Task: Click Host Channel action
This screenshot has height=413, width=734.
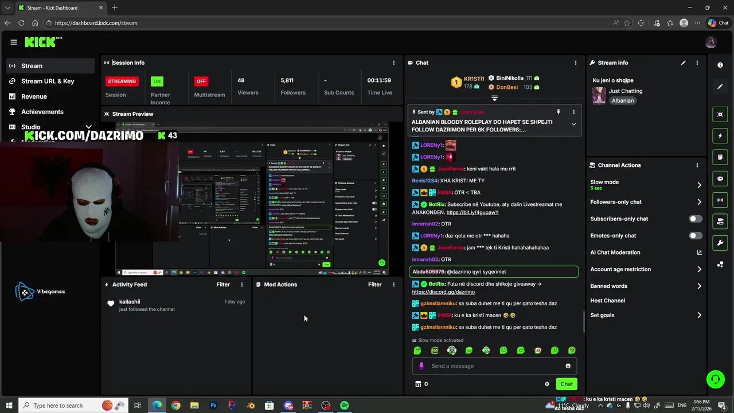Action: [608, 301]
